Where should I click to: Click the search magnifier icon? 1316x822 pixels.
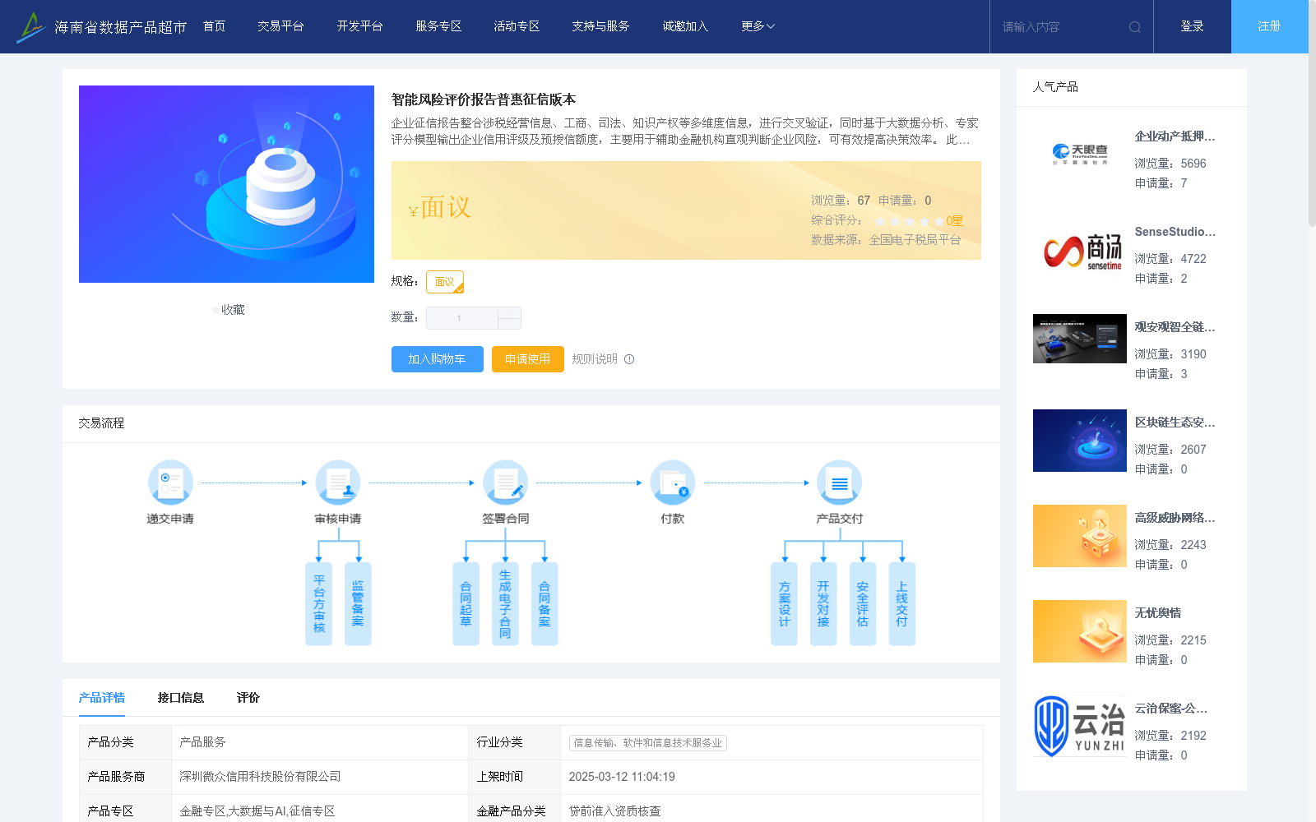[1134, 27]
